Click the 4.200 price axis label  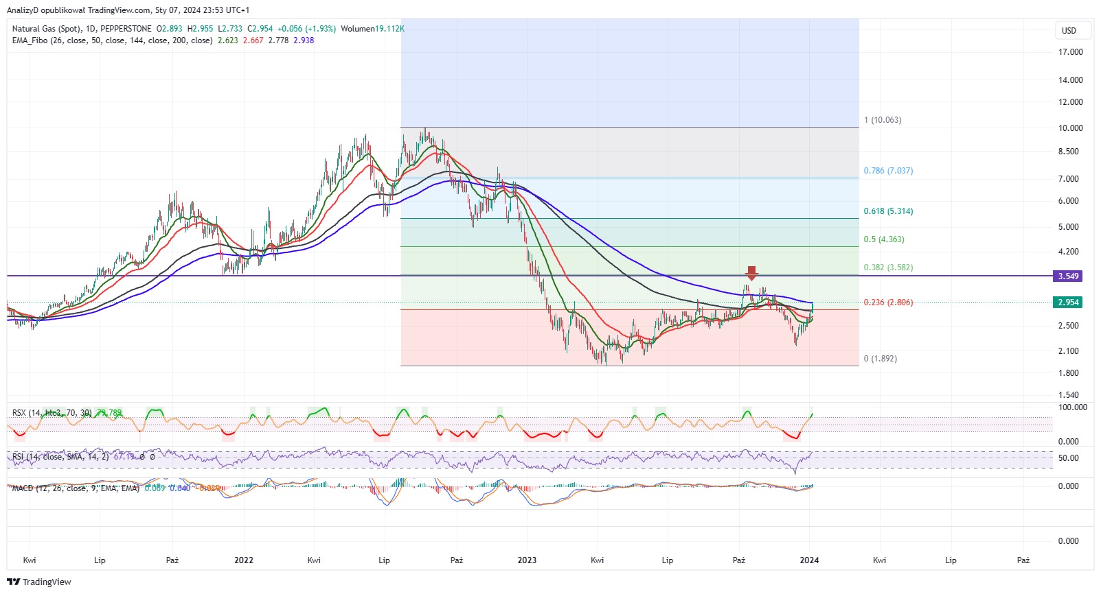pos(1069,252)
